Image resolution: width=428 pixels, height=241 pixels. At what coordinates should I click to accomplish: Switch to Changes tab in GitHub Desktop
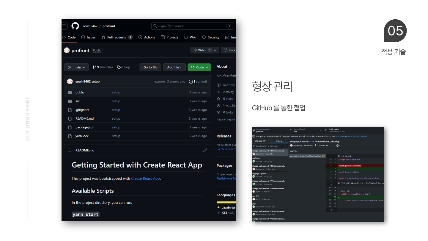[260, 141]
